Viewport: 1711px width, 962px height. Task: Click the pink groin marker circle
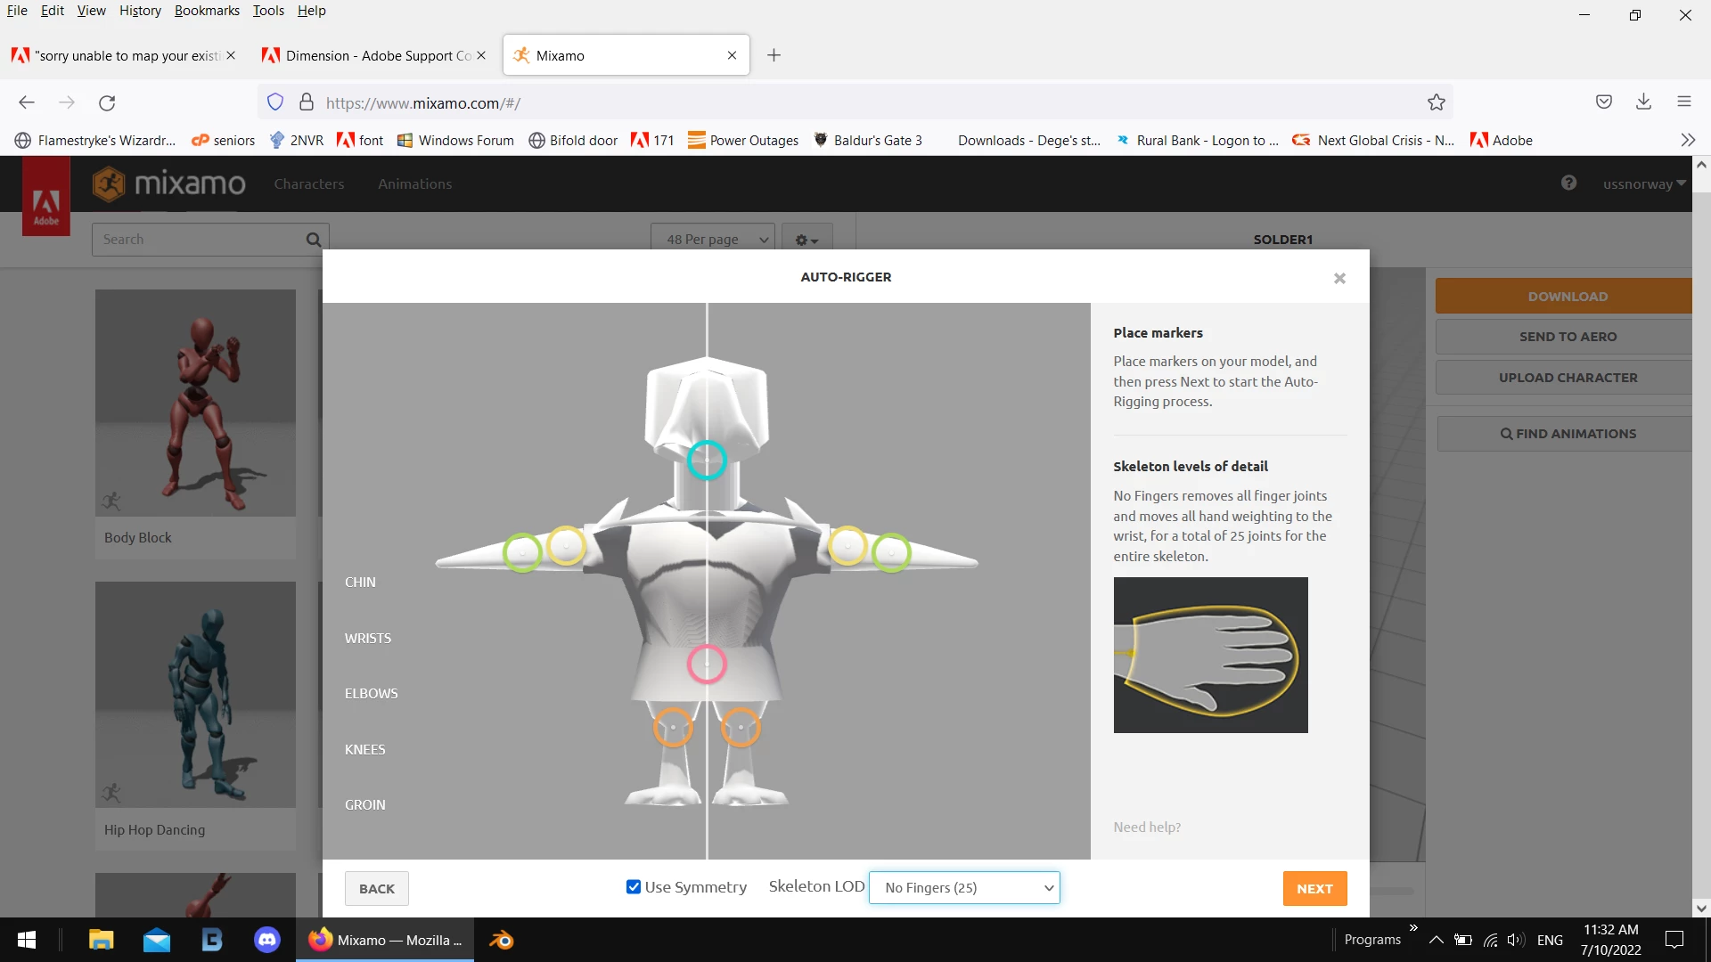click(x=707, y=664)
